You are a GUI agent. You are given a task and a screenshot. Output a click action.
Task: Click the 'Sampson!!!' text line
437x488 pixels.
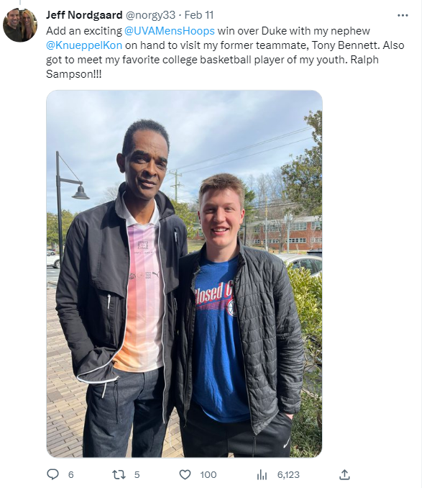(x=73, y=74)
